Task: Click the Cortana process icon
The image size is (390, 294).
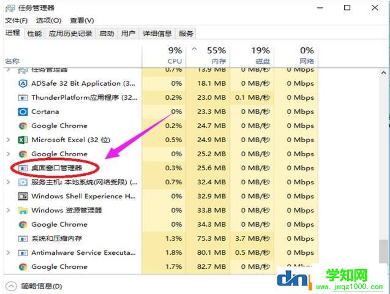Action: tap(23, 111)
